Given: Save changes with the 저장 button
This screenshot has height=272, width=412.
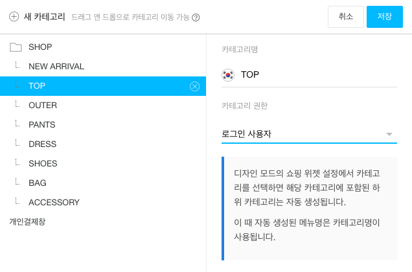Looking at the screenshot, I should (385, 17).
